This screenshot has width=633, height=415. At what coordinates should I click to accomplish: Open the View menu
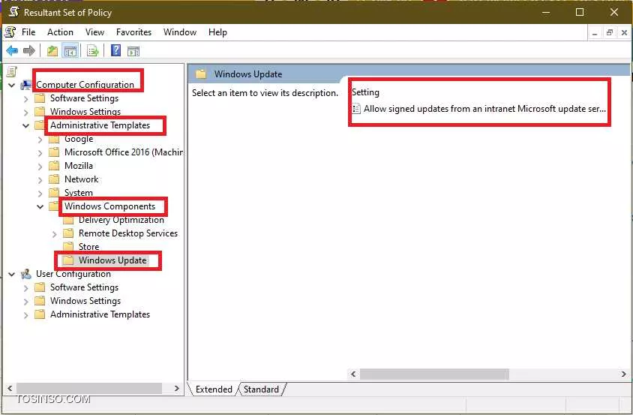pyautogui.click(x=94, y=32)
